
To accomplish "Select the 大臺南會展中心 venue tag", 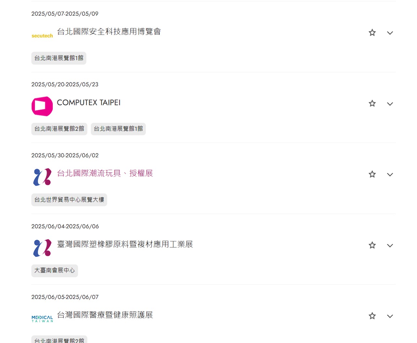I will [55, 271].
